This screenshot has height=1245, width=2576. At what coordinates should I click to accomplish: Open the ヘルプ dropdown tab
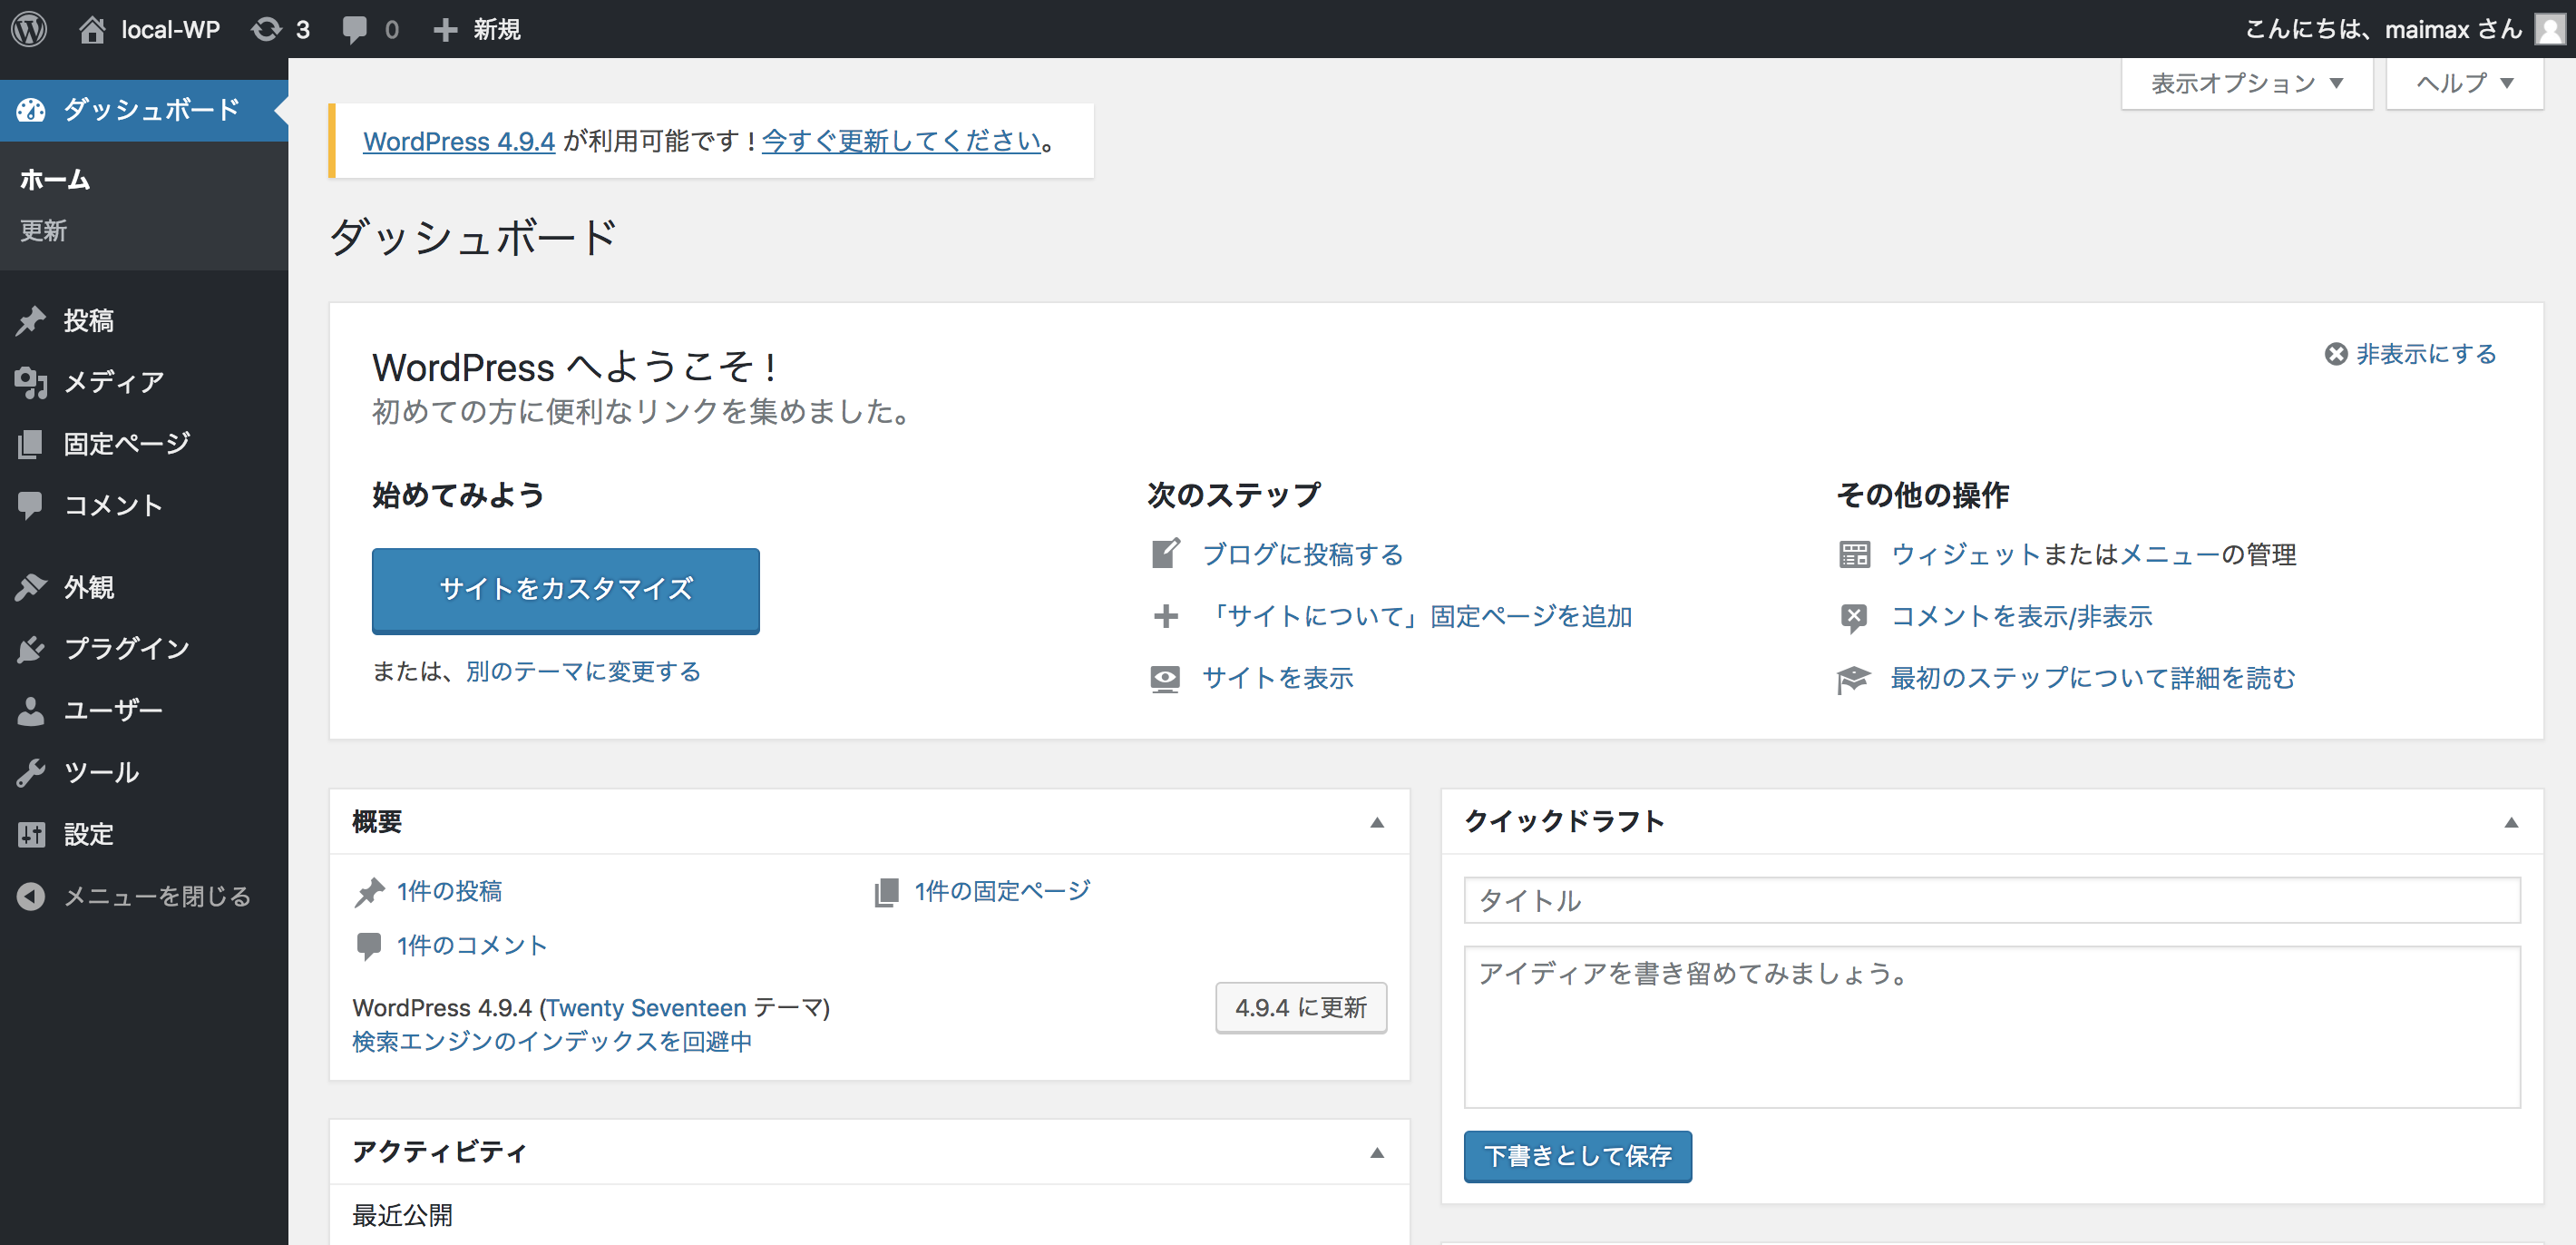point(2465,83)
